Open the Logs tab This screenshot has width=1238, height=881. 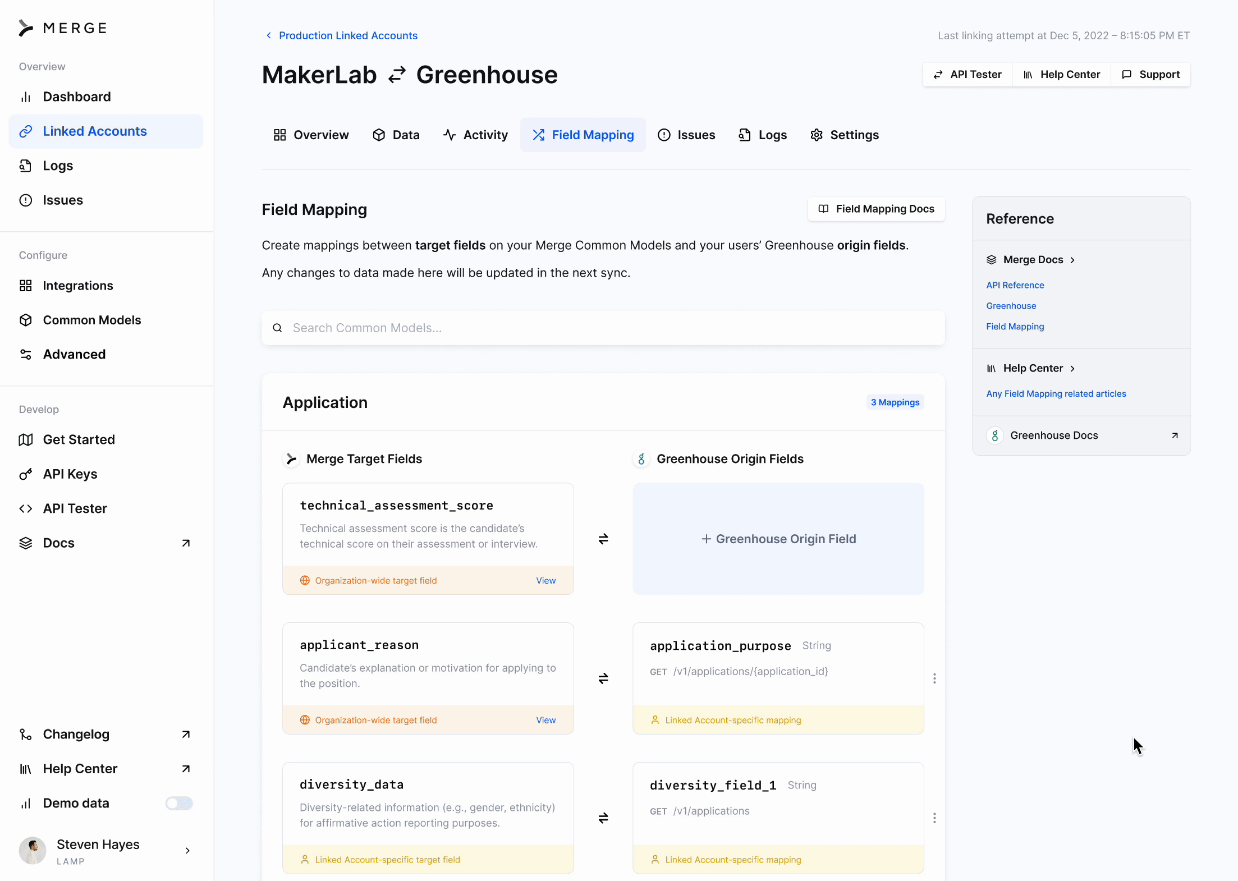coord(763,135)
